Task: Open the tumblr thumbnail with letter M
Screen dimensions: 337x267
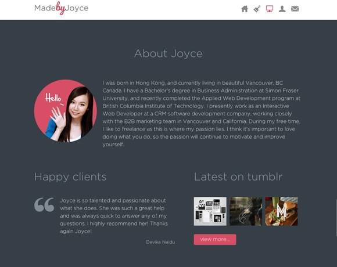Action: (x=281, y=211)
